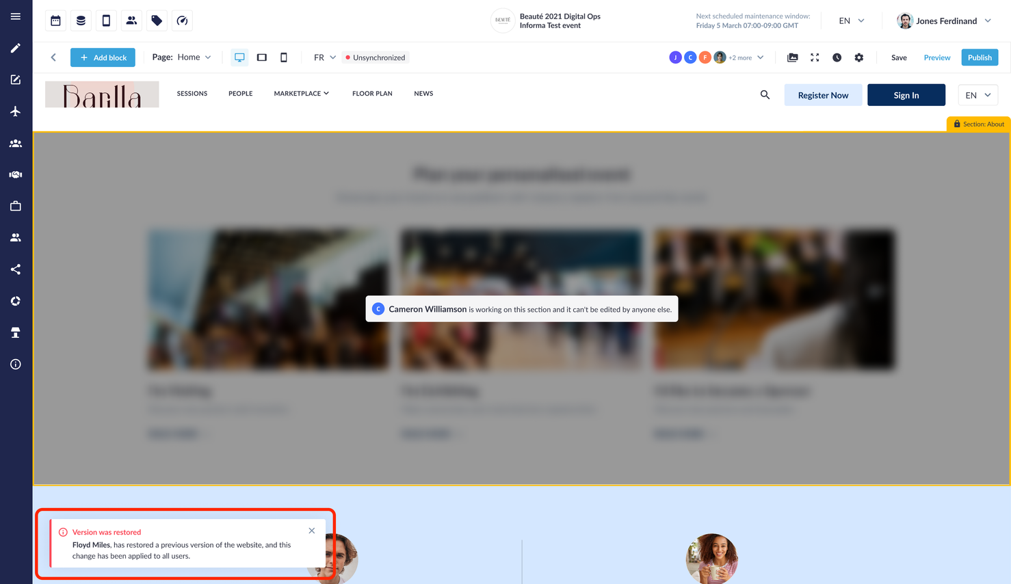The image size is (1011, 584).
Task: Click the airplane icon in sidebar
Action: coord(16,111)
